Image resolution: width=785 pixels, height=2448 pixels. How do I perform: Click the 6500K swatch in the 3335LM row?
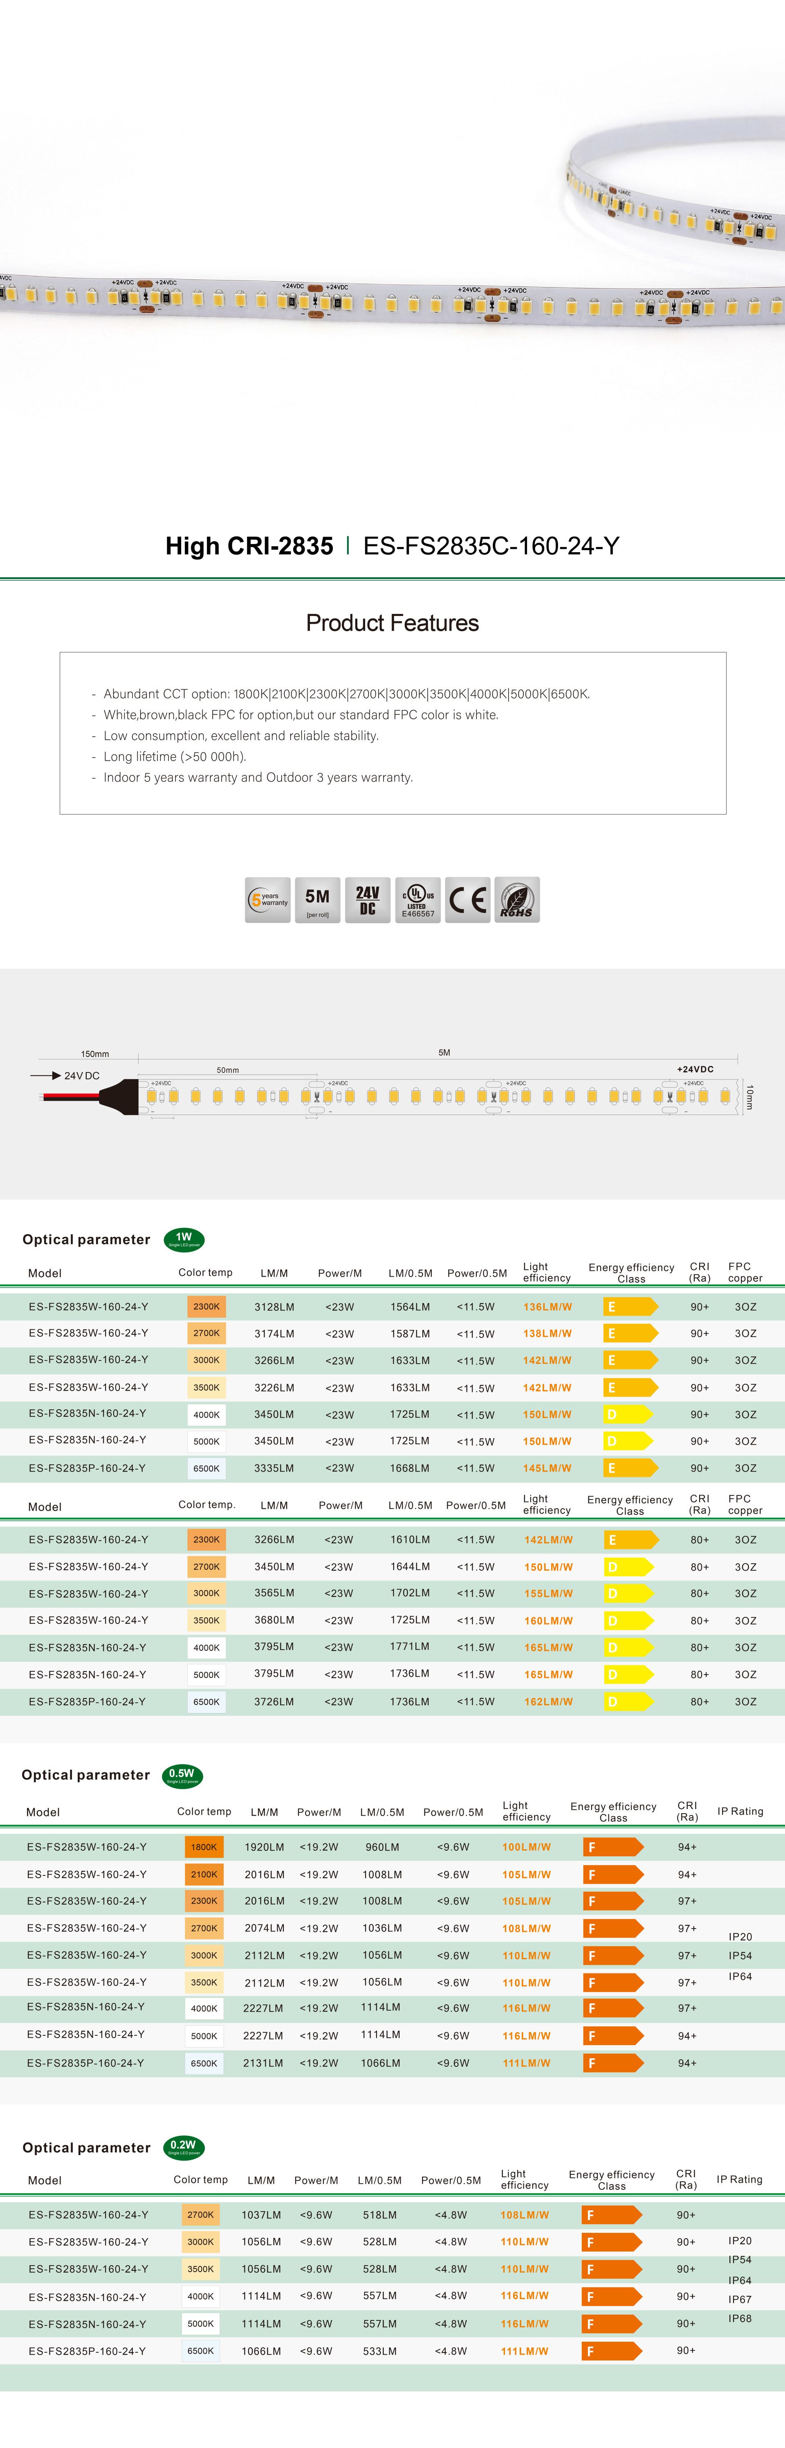206,1468
